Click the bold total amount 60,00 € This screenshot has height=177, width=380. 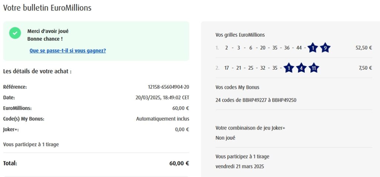179,163
